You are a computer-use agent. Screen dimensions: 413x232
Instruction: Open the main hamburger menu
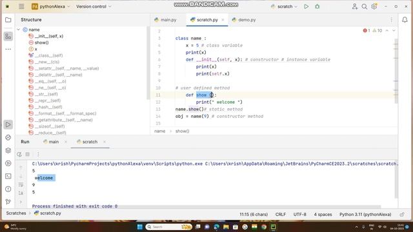tap(21, 6)
